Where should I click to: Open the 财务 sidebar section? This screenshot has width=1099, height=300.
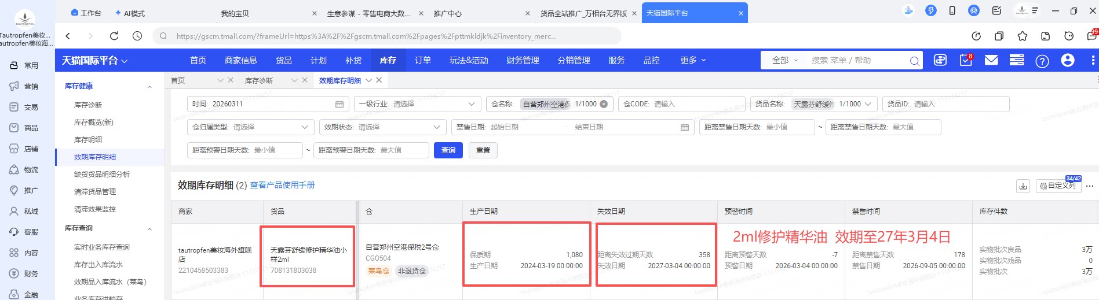pyautogui.click(x=24, y=273)
